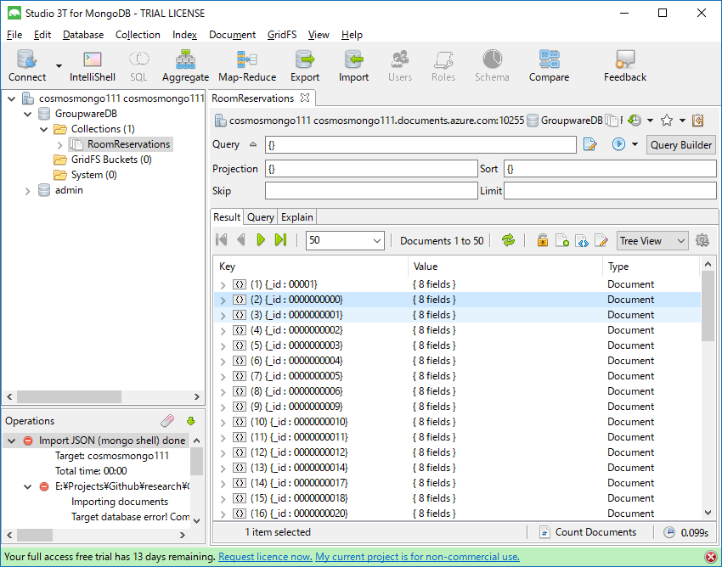Close the RoomReservations tab

coord(304,98)
